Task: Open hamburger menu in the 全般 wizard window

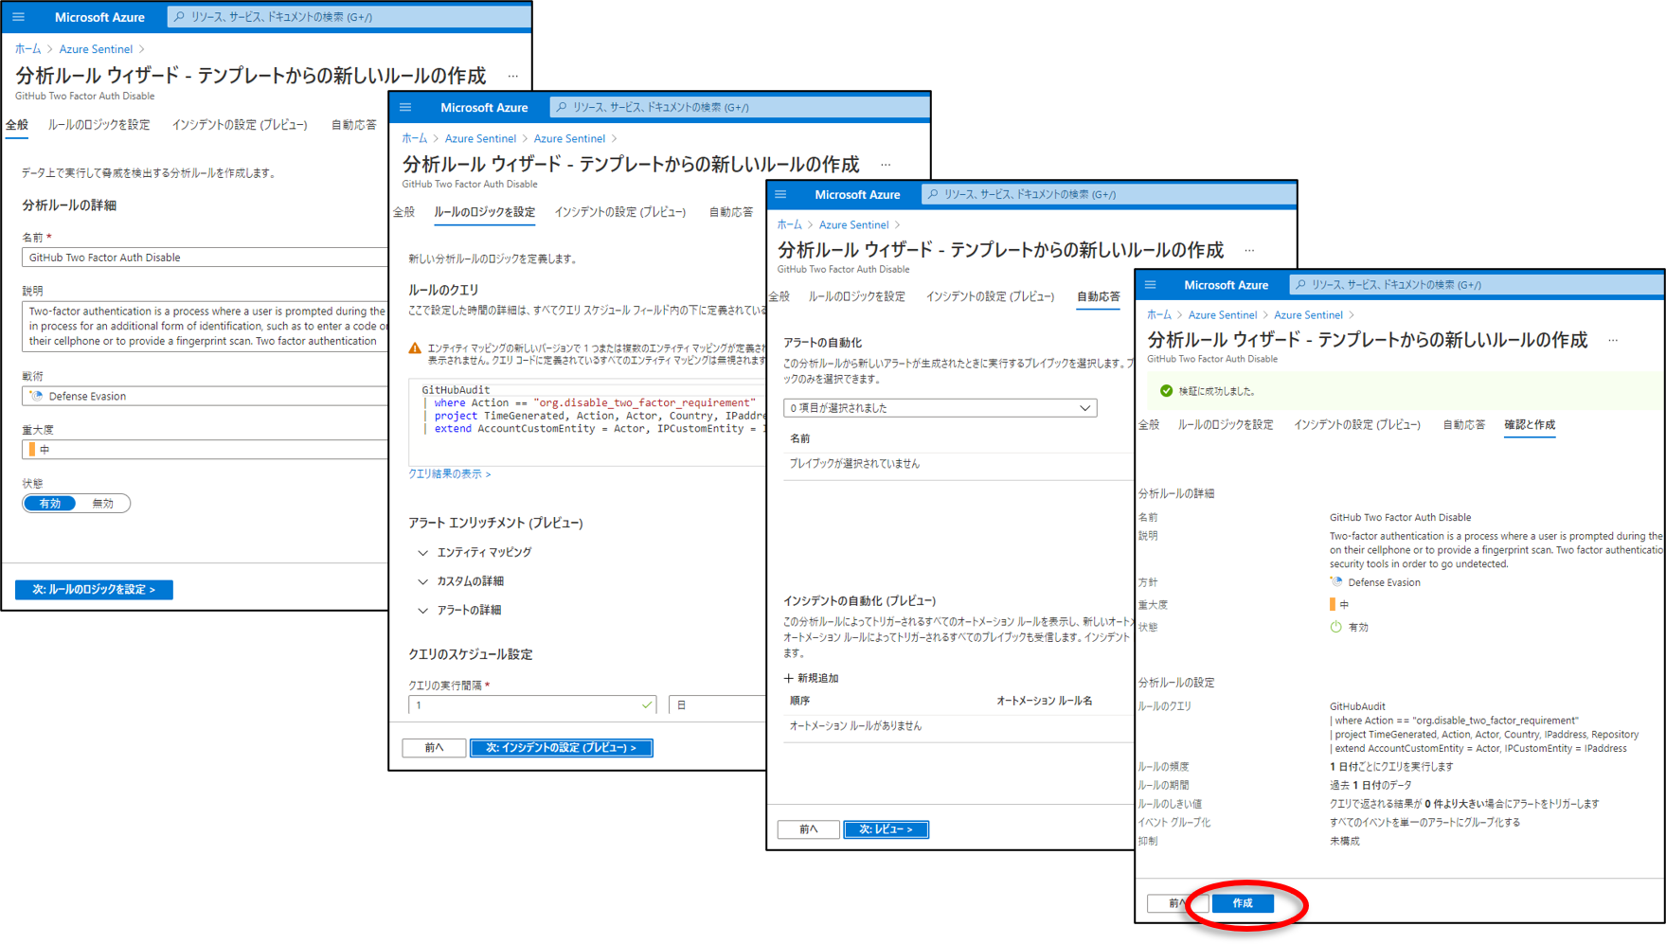Action: point(19,17)
